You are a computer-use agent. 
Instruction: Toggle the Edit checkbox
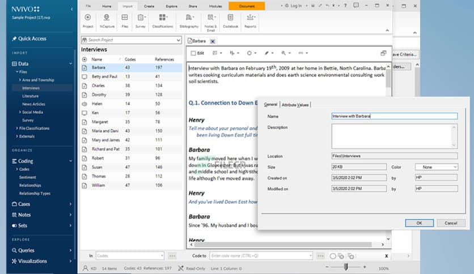pos(193,53)
